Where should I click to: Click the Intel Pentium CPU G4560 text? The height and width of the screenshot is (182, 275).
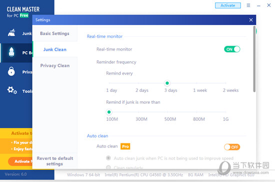144,175
